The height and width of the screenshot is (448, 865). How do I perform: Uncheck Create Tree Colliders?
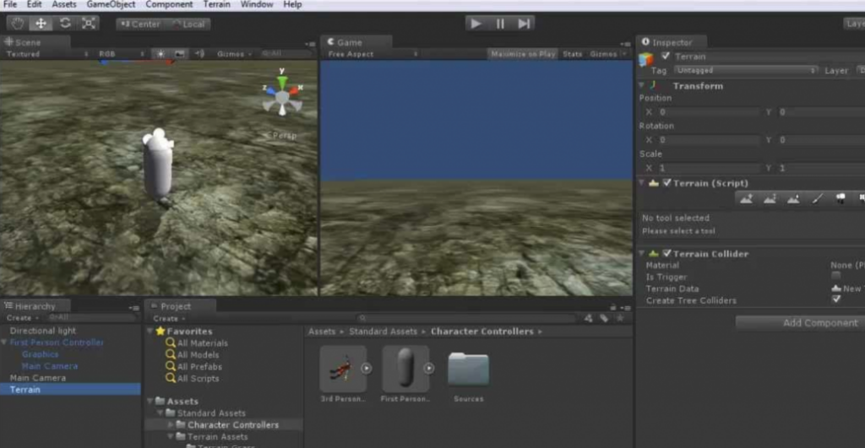pos(836,300)
